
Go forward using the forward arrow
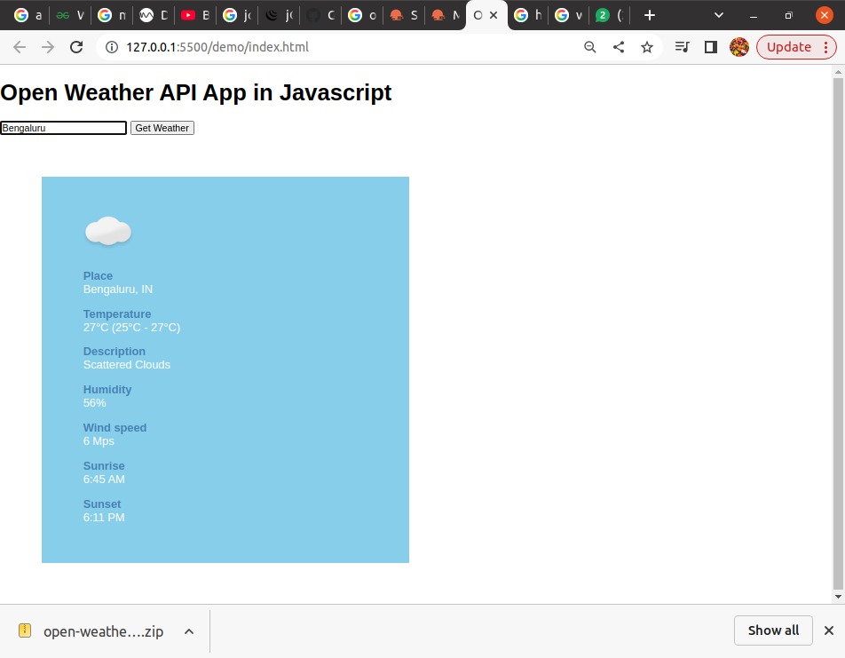[x=48, y=47]
